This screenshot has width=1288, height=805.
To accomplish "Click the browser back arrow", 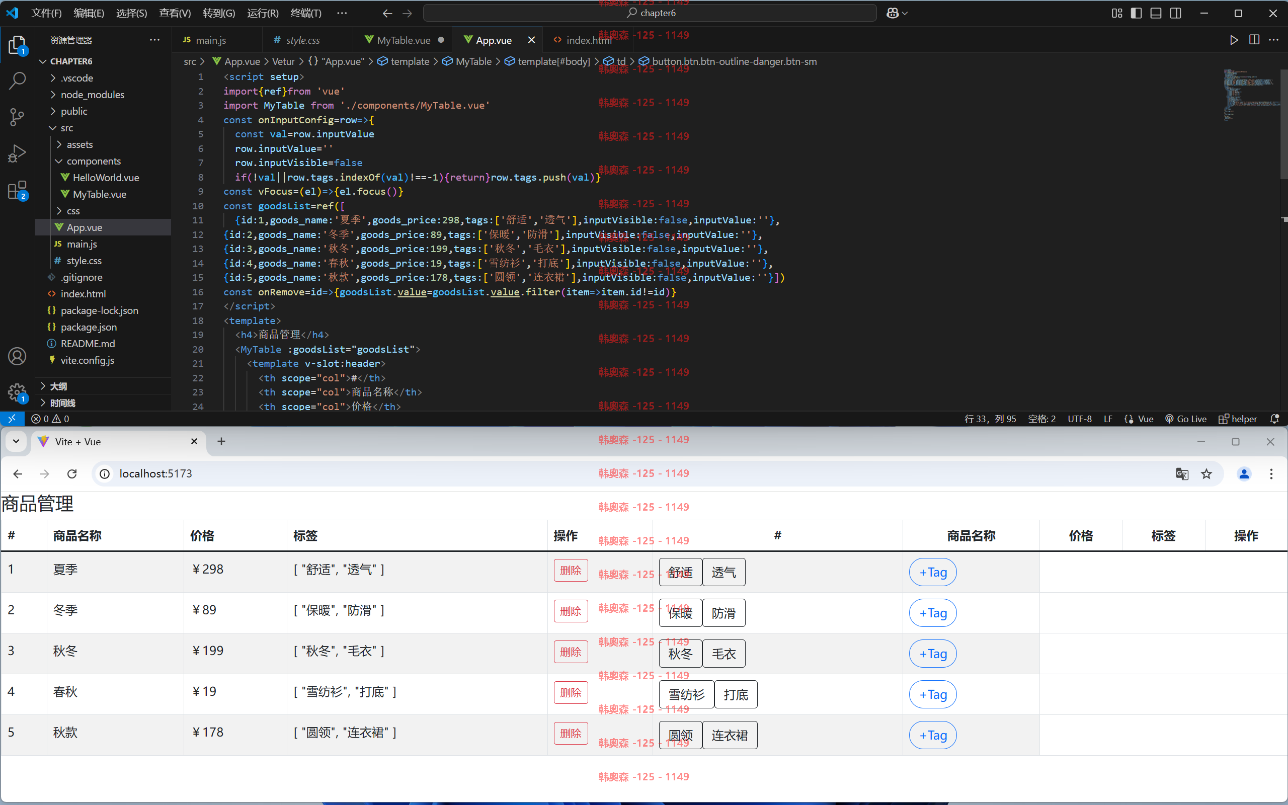I will point(18,474).
